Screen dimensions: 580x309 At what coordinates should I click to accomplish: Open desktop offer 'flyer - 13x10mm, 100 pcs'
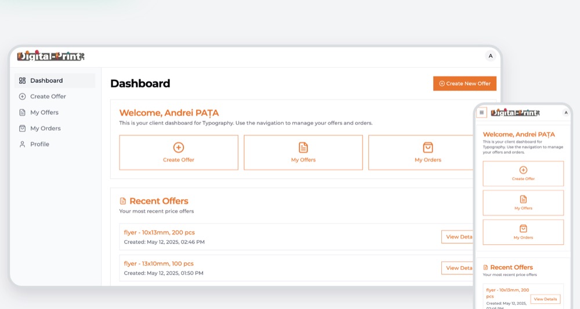[x=159, y=264]
